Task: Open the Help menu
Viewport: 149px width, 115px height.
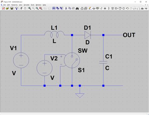Action: click(44, 5)
